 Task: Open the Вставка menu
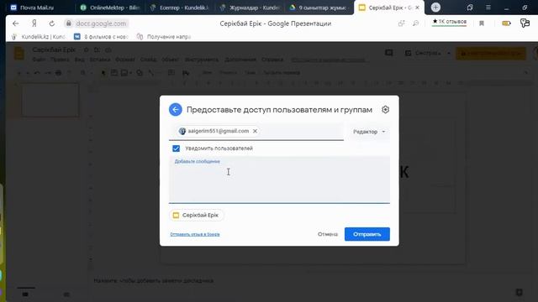[x=100, y=60]
